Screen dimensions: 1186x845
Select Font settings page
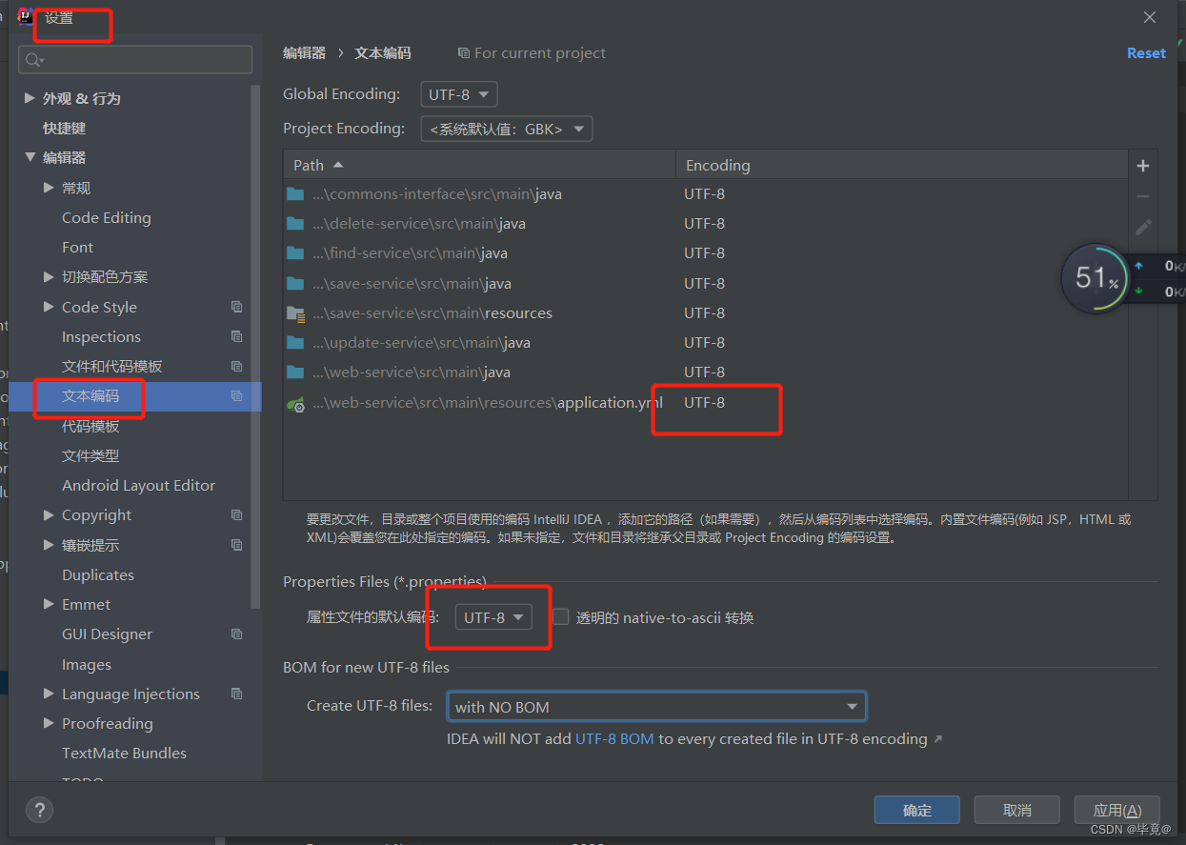[x=77, y=247]
